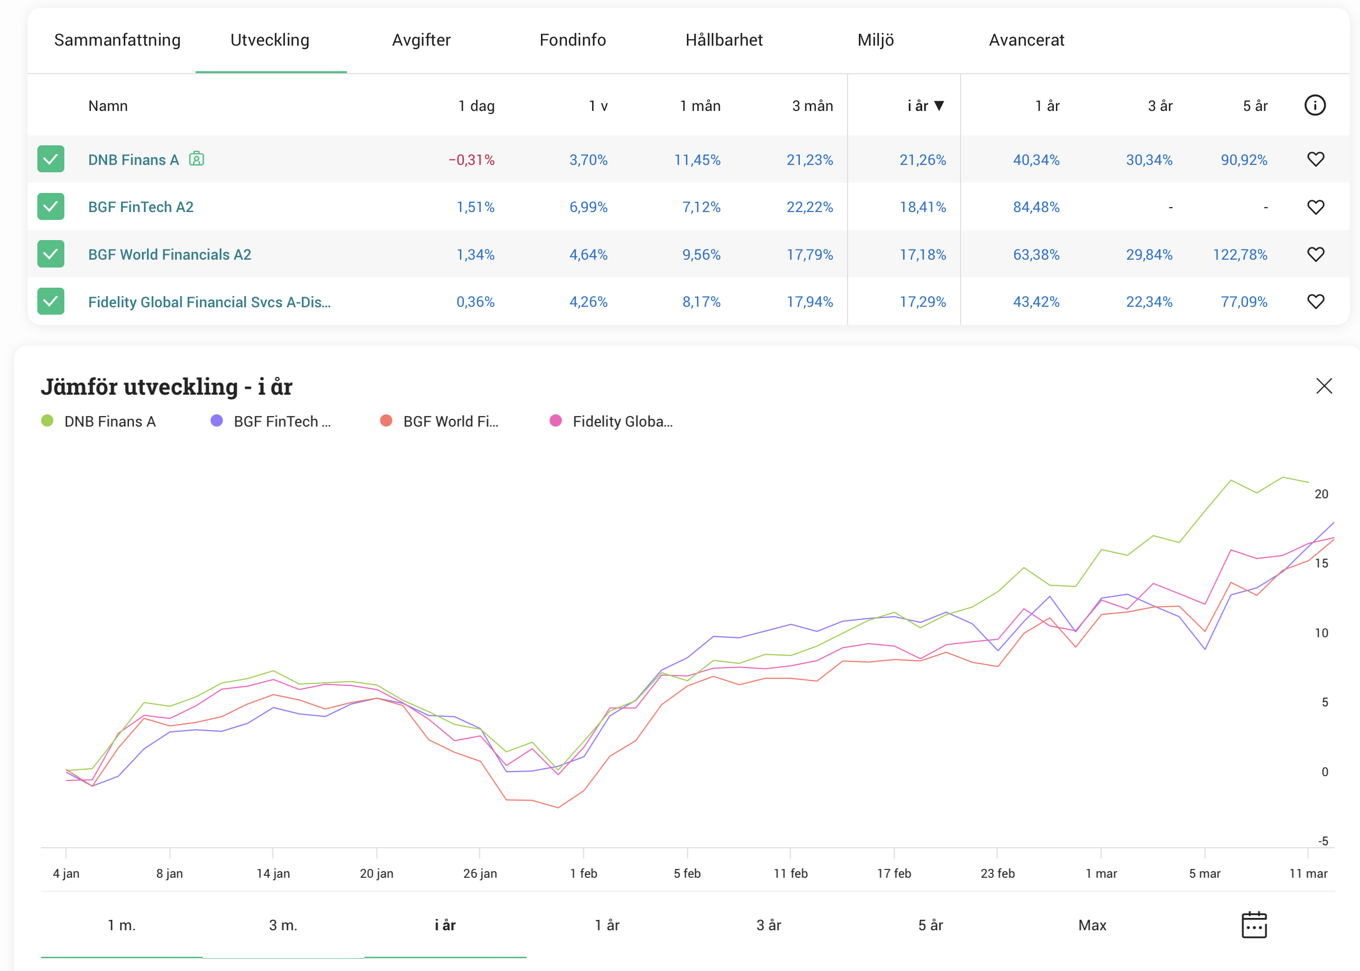Click BGF World Financials' 122,78% value
This screenshot has width=1360, height=971.
1240,255
